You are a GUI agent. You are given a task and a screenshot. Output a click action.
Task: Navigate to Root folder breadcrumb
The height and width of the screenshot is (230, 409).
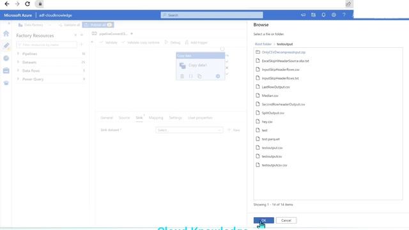(x=263, y=44)
